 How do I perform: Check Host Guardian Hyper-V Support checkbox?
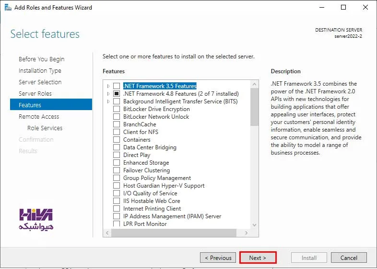pyautogui.click(x=117, y=186)
